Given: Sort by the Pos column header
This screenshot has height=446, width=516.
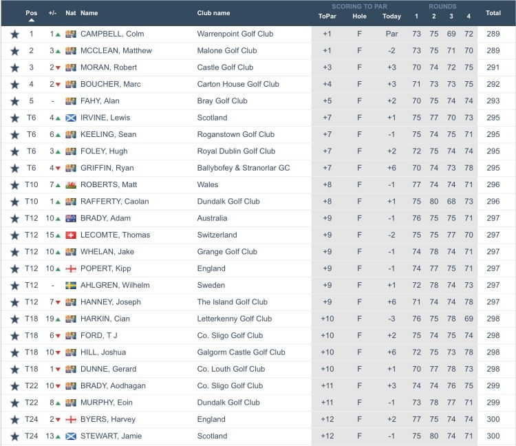Looking at the screenshot, I should [x=32, y=12].
